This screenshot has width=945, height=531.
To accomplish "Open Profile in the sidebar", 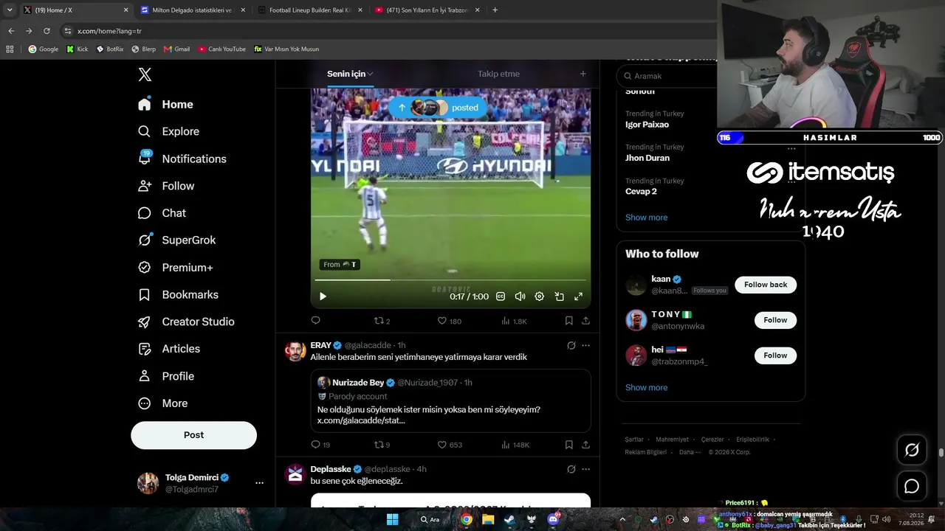I will pyautogui.click(x=166, y=376).
